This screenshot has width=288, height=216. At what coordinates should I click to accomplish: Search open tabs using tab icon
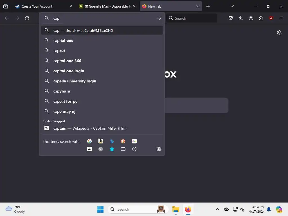point(123,149)
